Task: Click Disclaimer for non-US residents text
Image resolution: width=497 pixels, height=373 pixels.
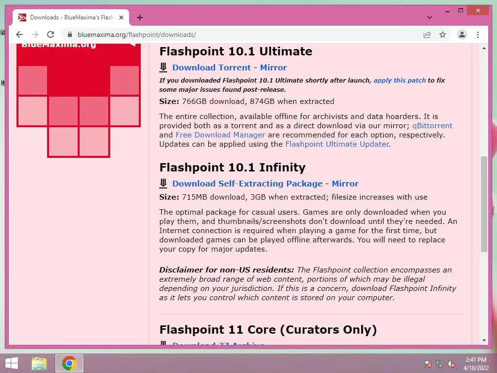Action: click(x=226, y=270)
